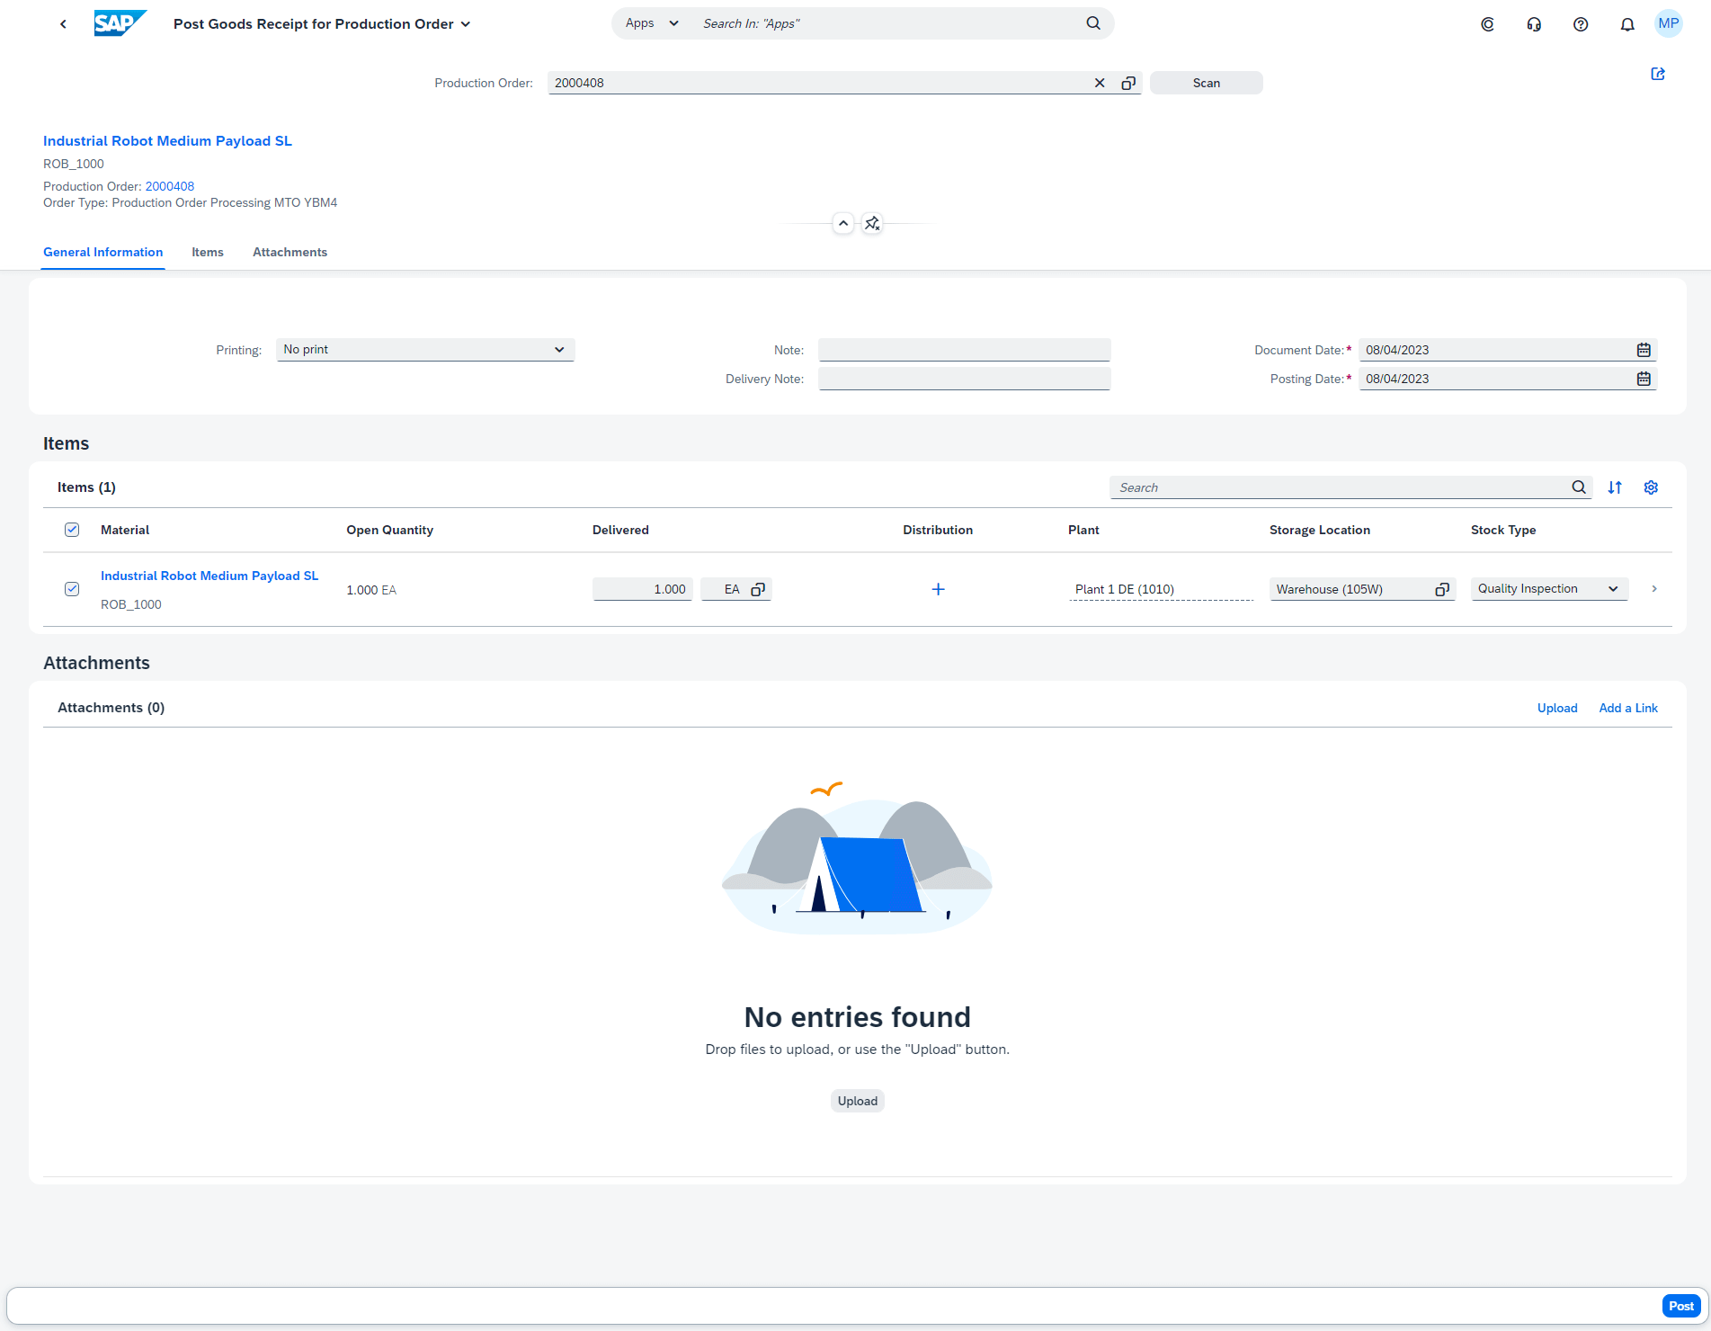Open the help question mark icon

pos(1581,23)
